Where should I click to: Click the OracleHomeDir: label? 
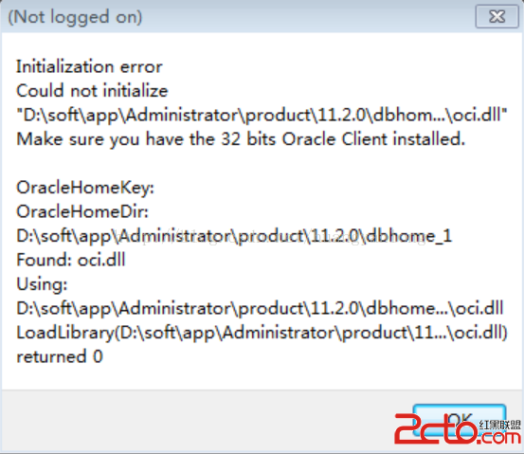82,211
